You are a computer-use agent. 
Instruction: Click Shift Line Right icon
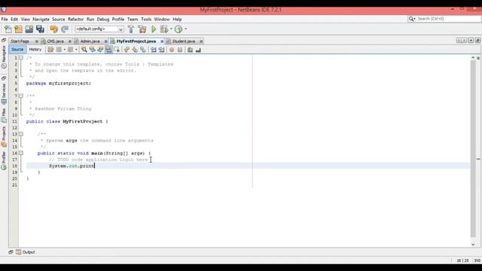pyautogui.click(x=161, y=50)
